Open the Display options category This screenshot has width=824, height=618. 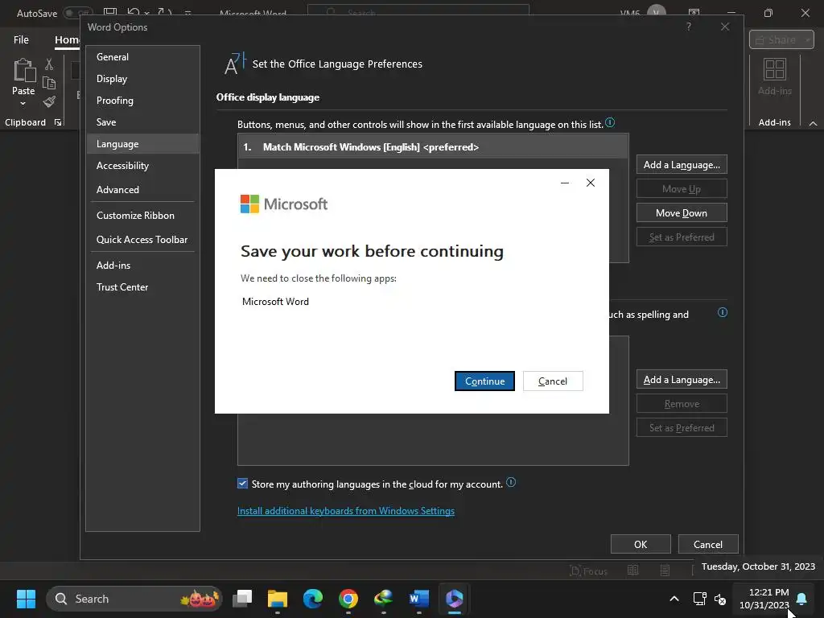pyautogui.click(x=142, y=79)
